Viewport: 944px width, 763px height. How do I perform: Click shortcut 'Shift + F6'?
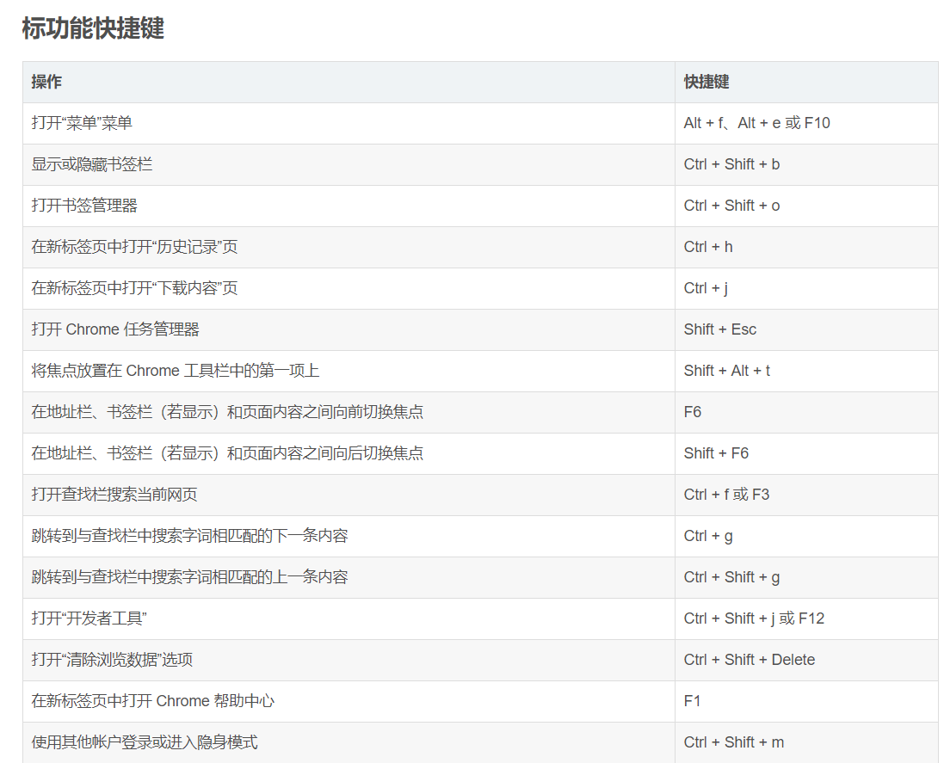tap(716, 453)
